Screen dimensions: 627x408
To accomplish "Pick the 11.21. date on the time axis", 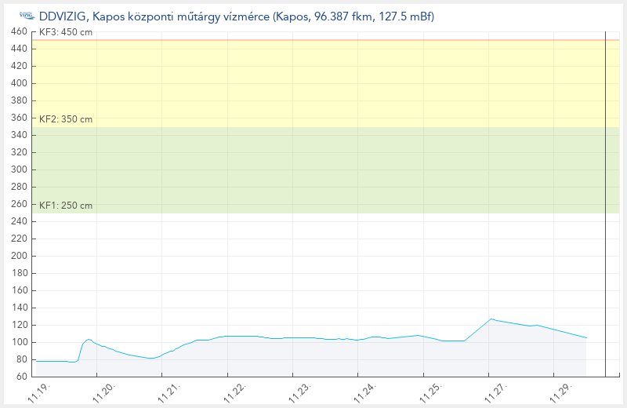I will 169,392.
